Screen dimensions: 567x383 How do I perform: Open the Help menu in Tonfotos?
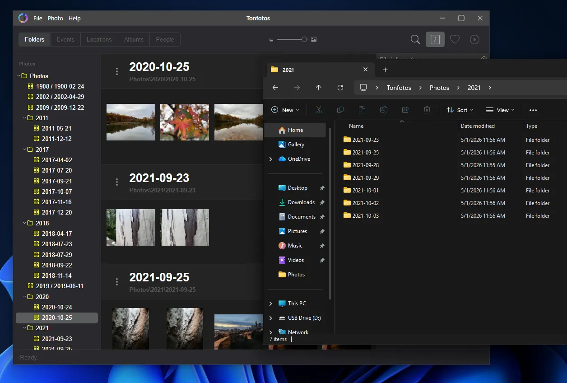[x=74, y=19]
